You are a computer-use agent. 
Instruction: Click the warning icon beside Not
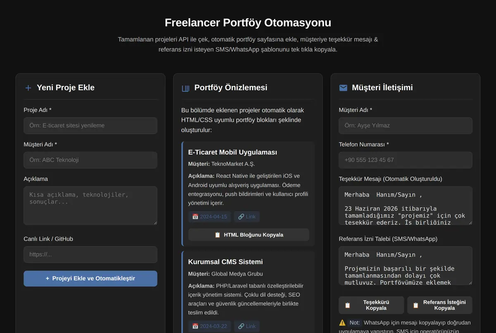[x=342, y=323]
